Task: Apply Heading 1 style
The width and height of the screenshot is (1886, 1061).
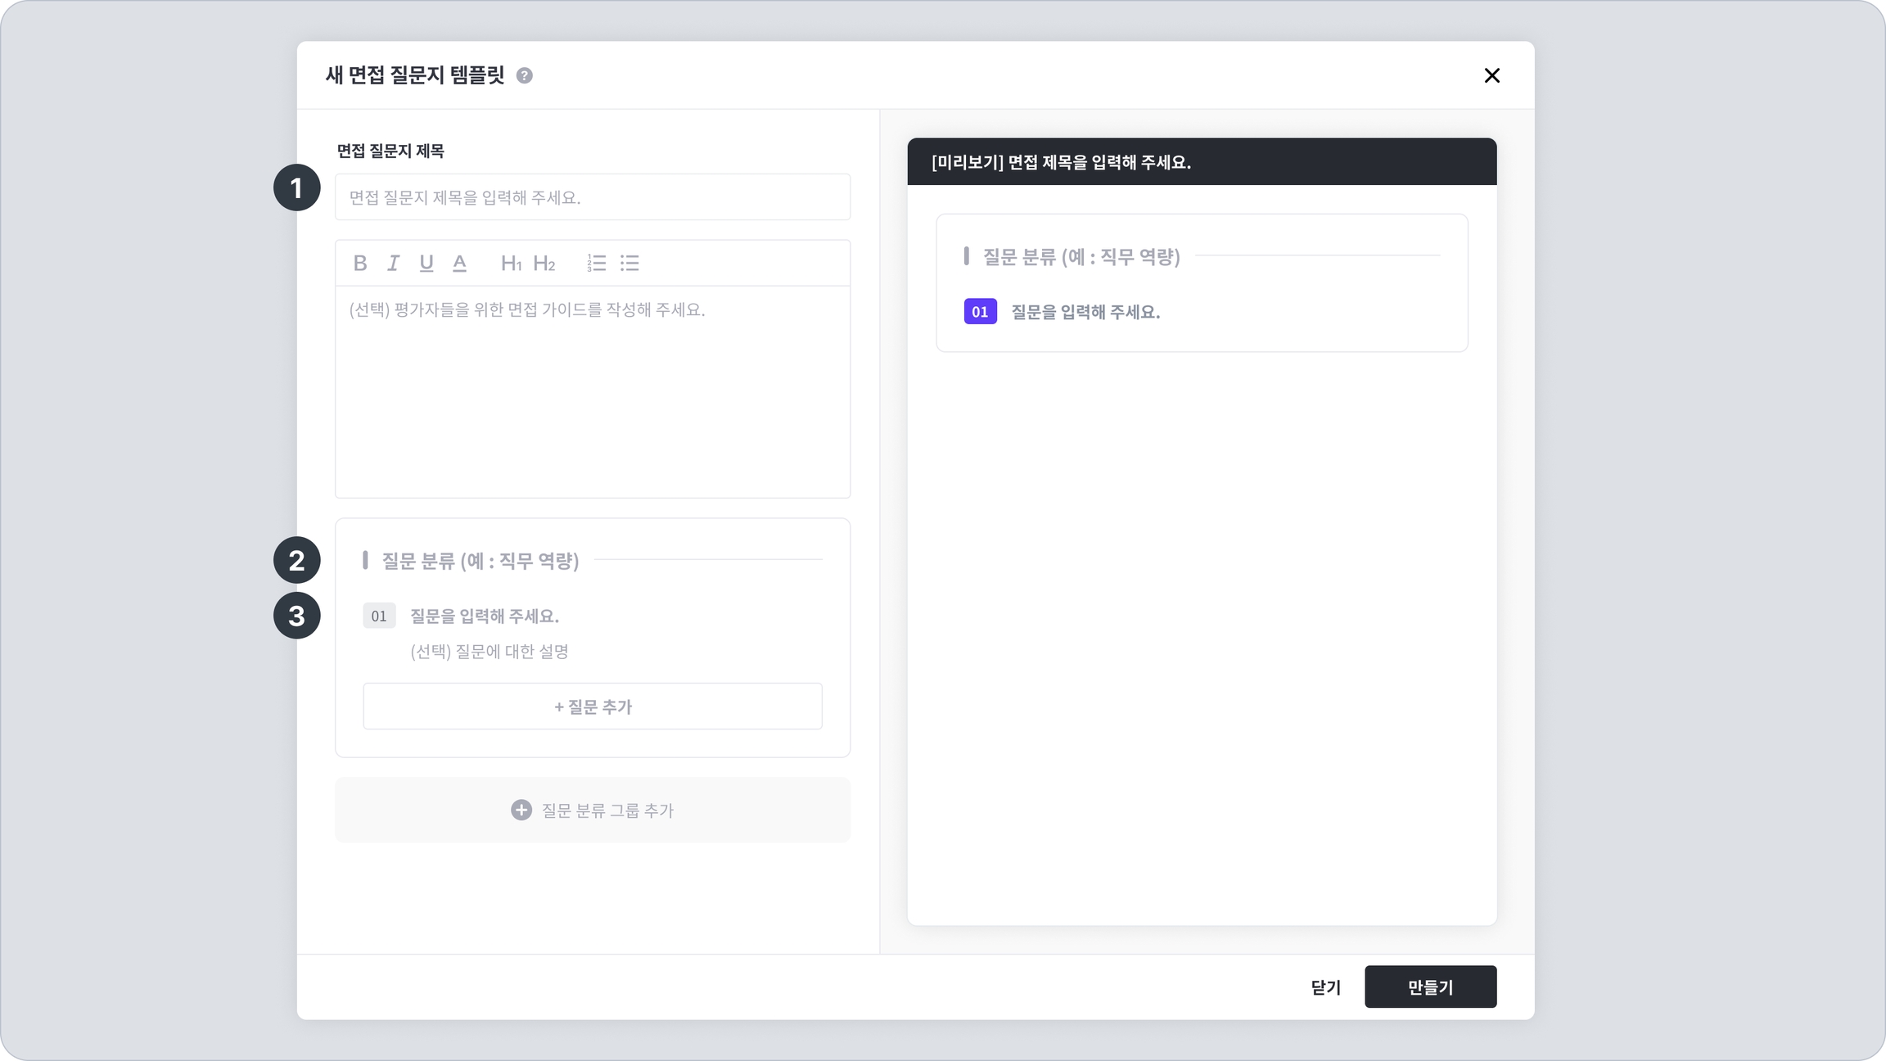Action: 511,263
